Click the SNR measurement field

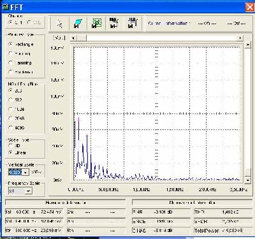coord(161,212)
